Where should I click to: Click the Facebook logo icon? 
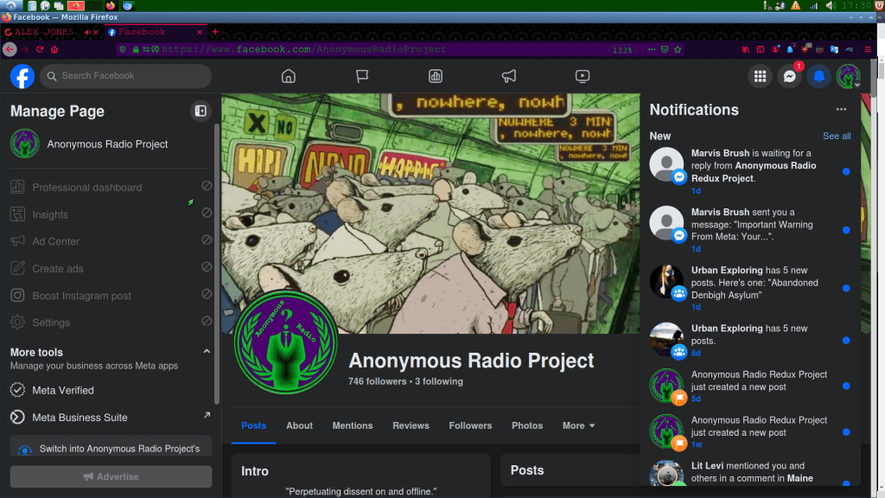(22, 76)
